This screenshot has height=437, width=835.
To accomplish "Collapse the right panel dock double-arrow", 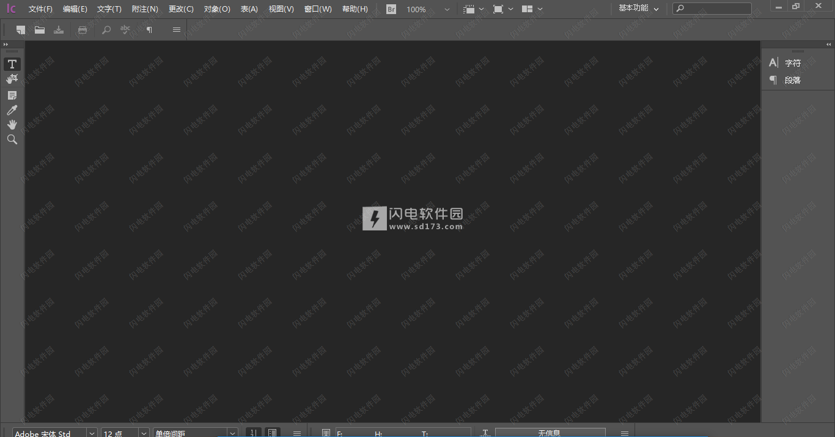I will [829, 45].
